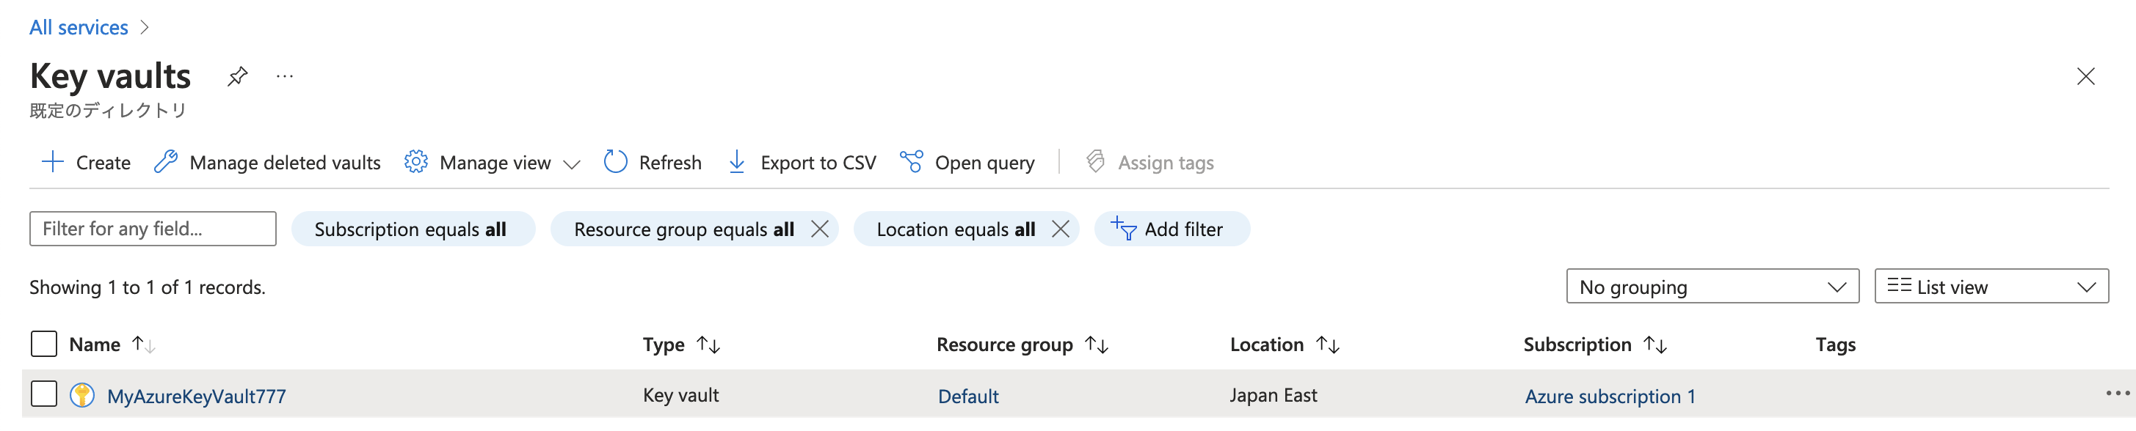Open the List view dropdown

(x=1990, y=286)
